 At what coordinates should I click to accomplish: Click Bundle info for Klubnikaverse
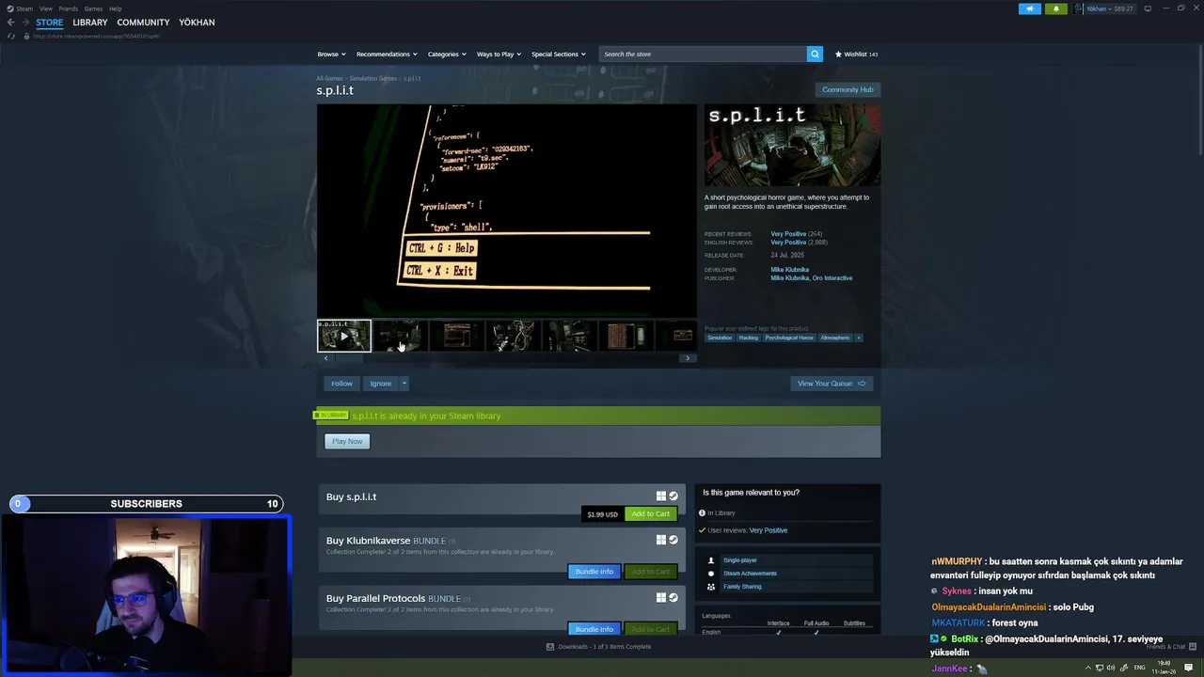point(594,572)
